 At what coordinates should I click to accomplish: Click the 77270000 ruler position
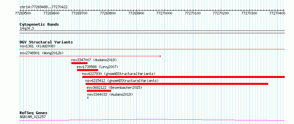pos(164,13)
